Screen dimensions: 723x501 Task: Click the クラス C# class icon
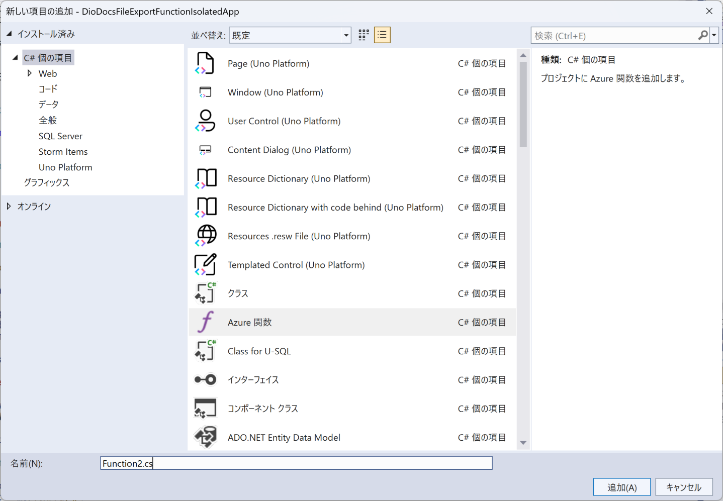[205, 293]
